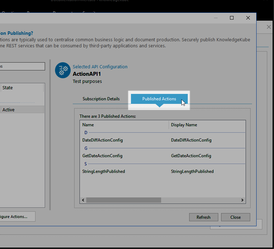Click GetDateActionConfig in Display Name column
The image size is (274, 249).
(x=191, y=156)
